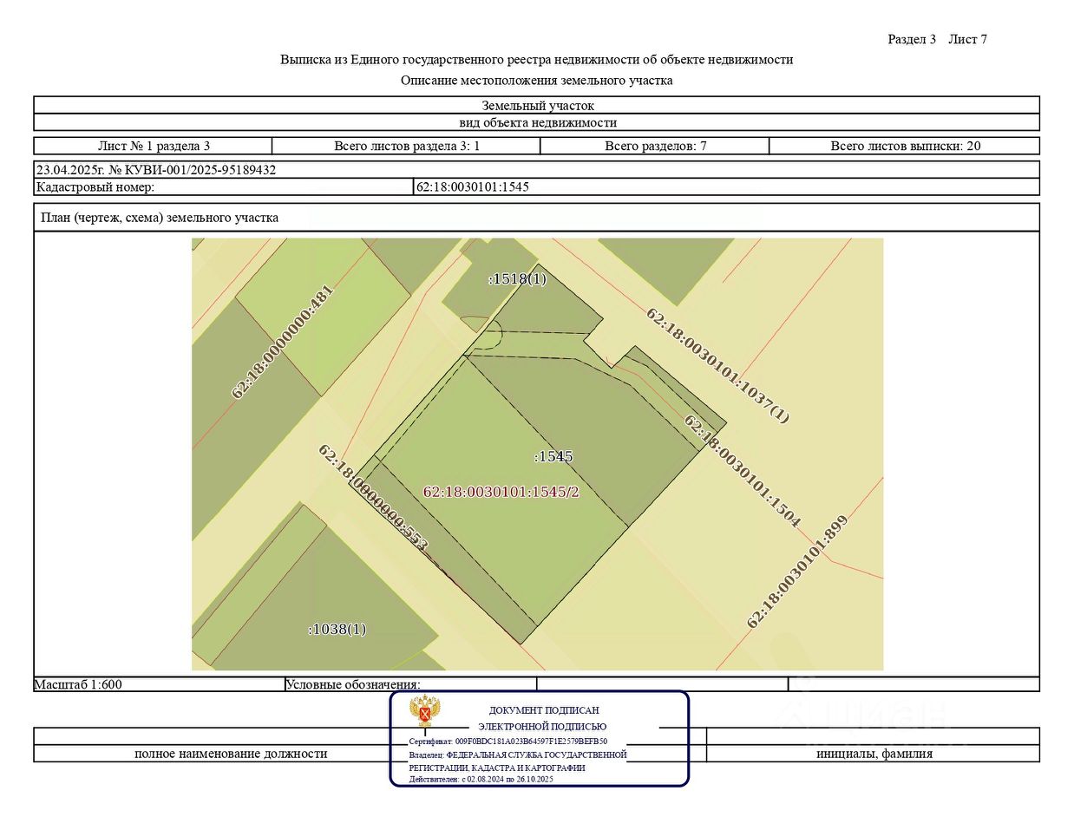1074x830 pixels.
Task: Click the owner line 'Владелец: ФЕДЕРАЛЬНАЯ СЛУЖБА ГОСУДАРСТВЕННОЙ'
Action: [x=518, y=755]
